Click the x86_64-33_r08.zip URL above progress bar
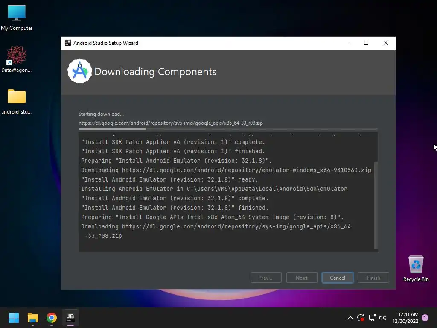This screenshot has width=437, height=328. click(171, 123)
